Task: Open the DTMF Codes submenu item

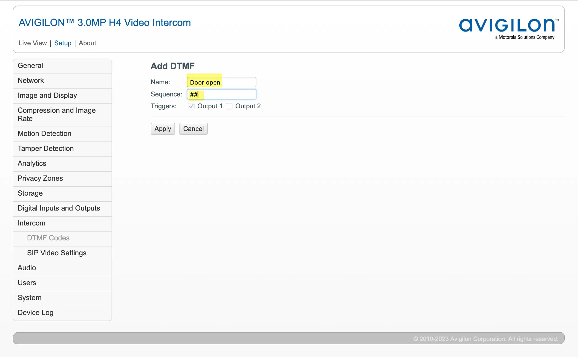Action: (62, 238)
